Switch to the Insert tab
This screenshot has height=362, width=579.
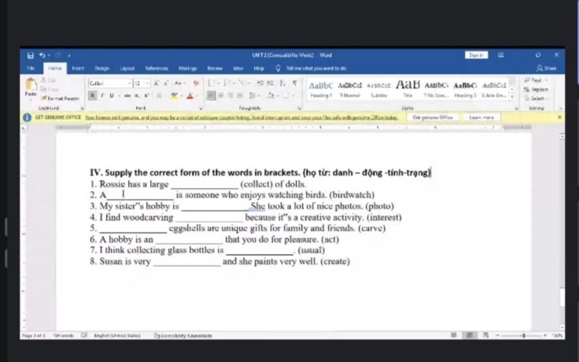click(78, 68)
